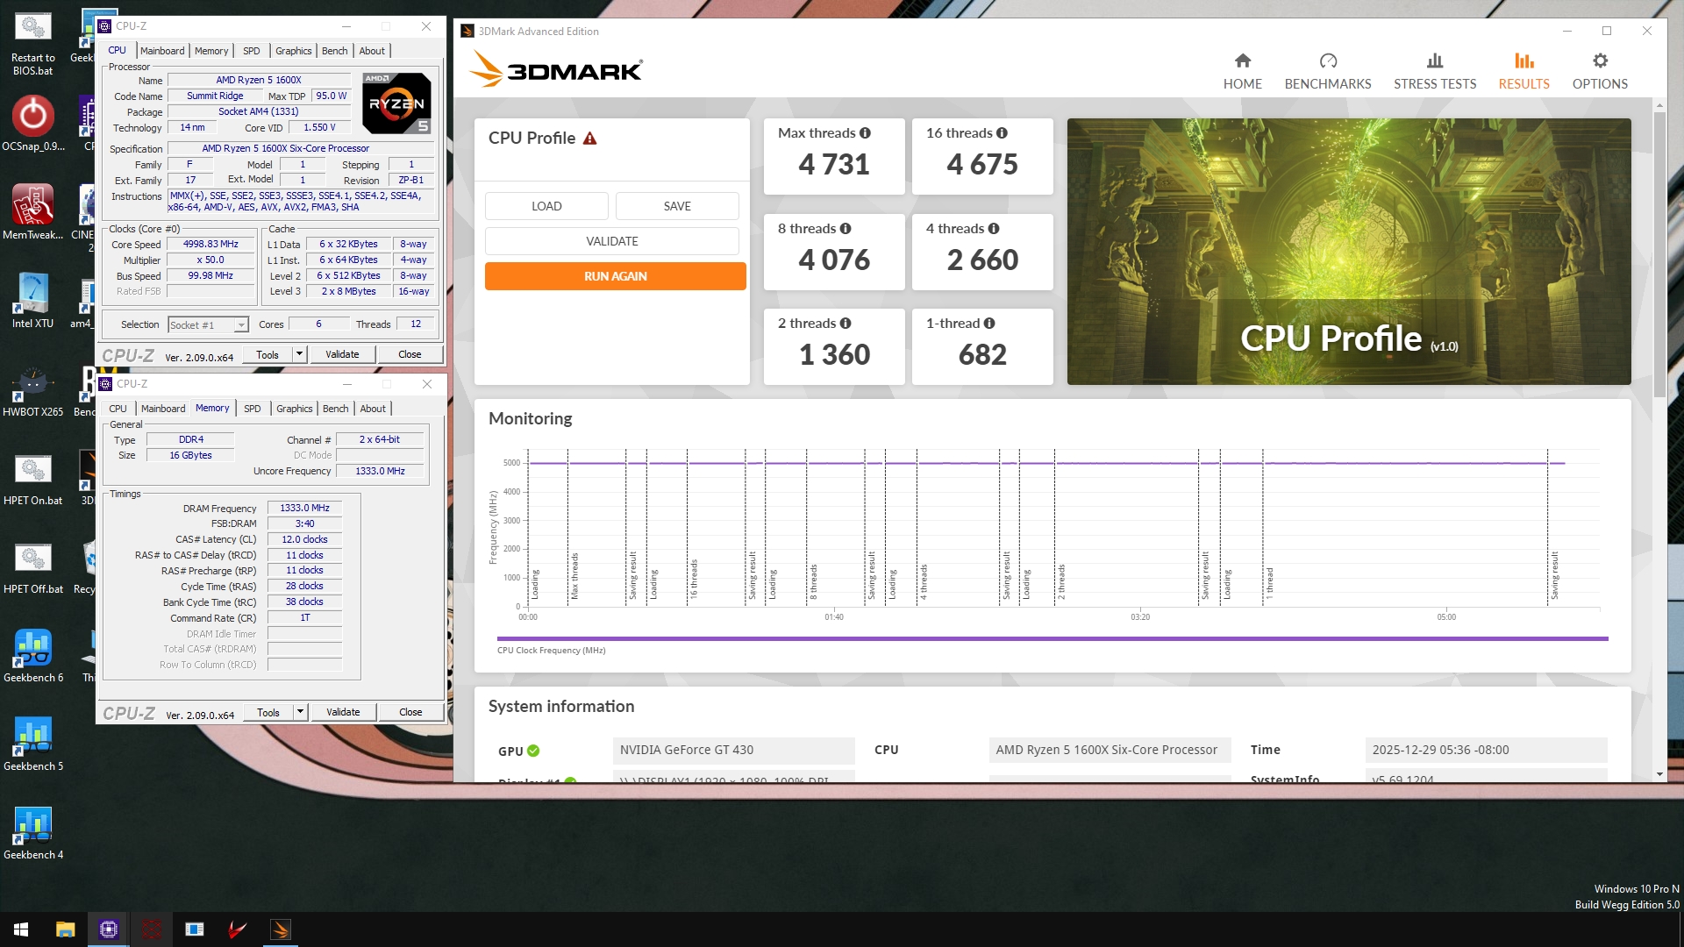
Task: Select HWBOT X265 desktop icon
Action: click(32, 389)
